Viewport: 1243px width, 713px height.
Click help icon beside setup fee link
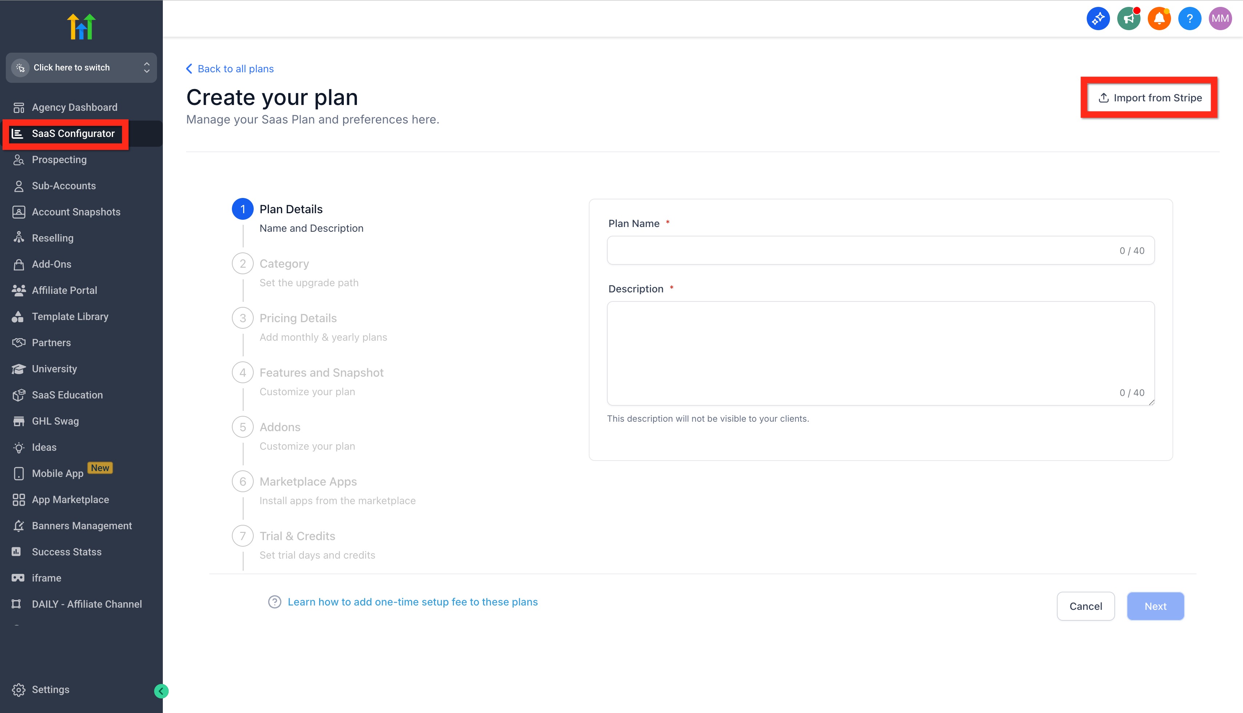pyautogui.click(x=274, y=602)
